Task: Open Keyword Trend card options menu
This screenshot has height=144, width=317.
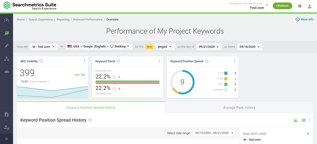Action: coord(159,61)
